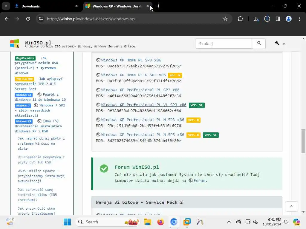Download Windows XP Home PL N SP3 x86

(133, 75)
